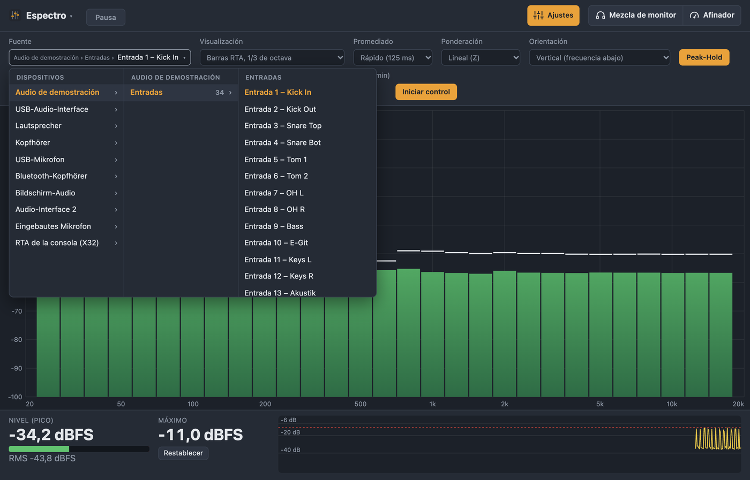Select Entrada 10 – E-Git
The width and height of the screenshot is (750, 480).
coord(307,243)
